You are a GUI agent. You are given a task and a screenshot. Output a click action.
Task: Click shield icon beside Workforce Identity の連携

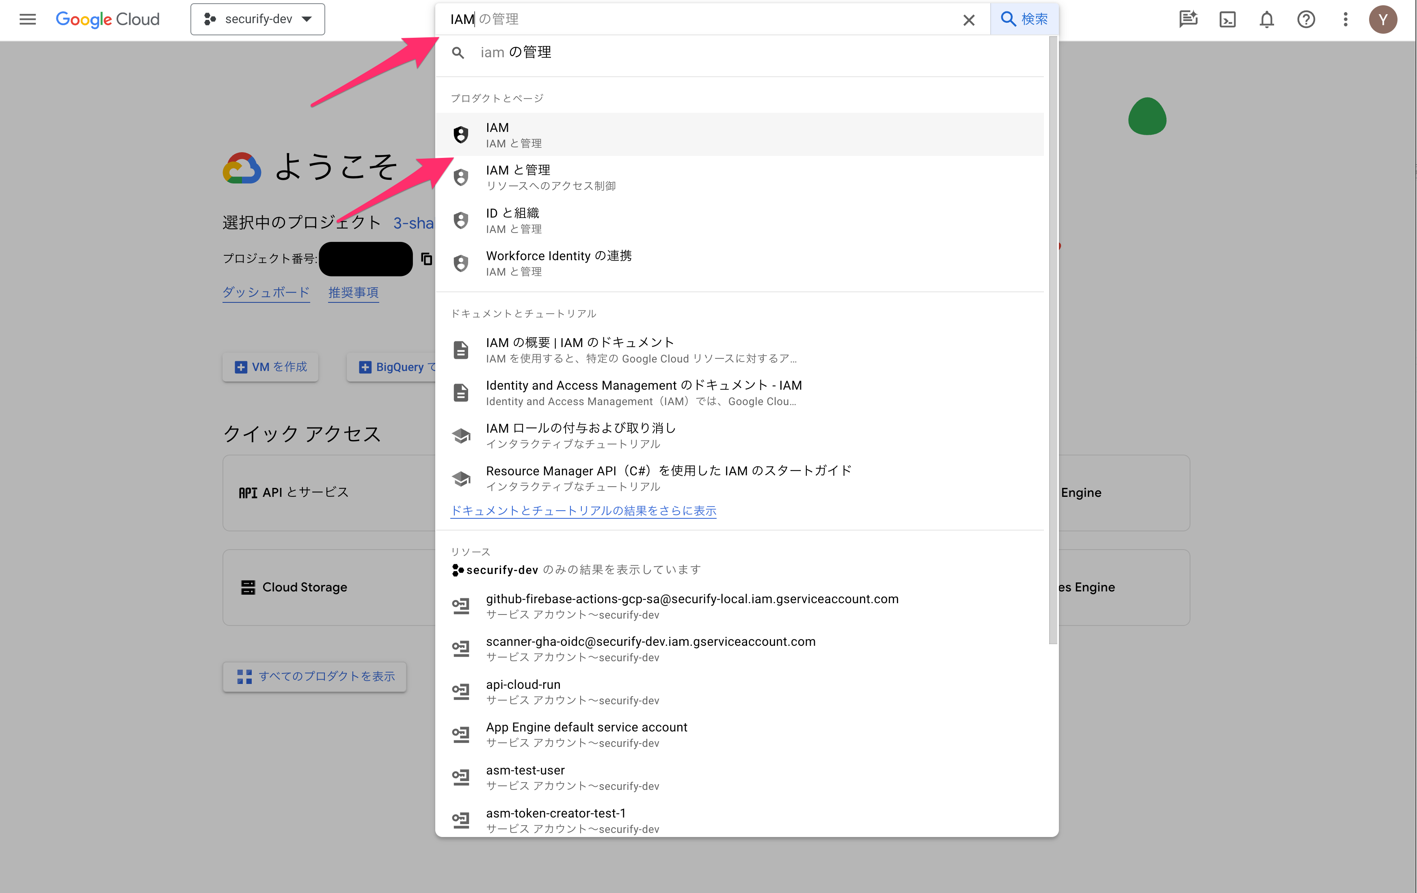click(461, 263)
